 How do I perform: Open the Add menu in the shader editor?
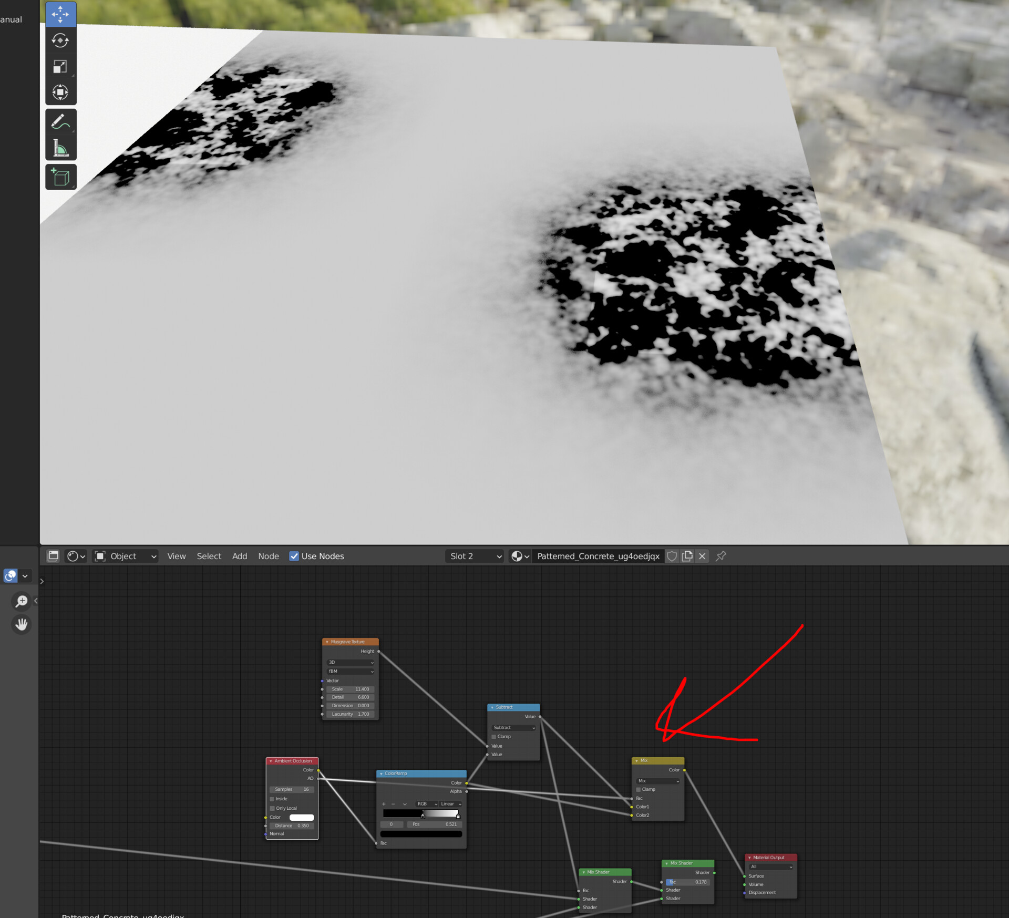point(240,556)
